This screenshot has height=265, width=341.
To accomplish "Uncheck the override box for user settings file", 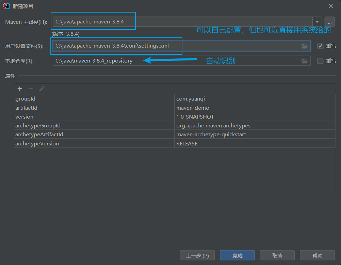I will pyautogui.click(x=320, y=46).
